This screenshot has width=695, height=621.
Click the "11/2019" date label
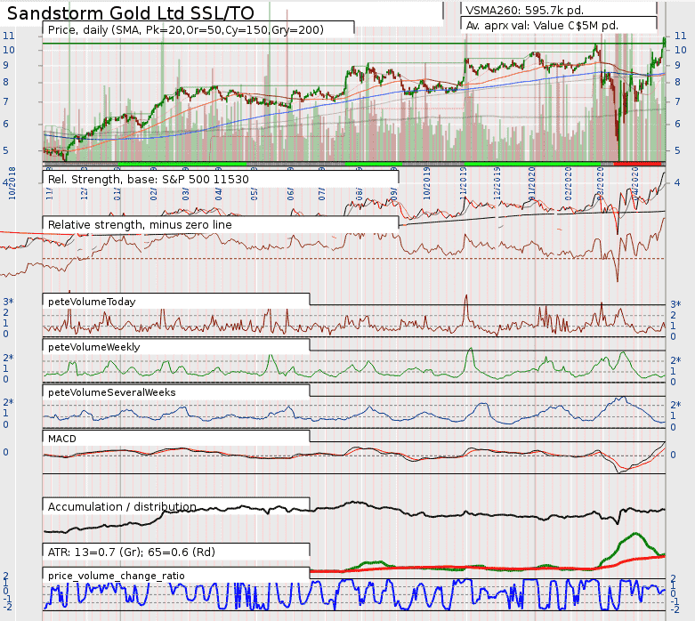(x=464, y=183)
